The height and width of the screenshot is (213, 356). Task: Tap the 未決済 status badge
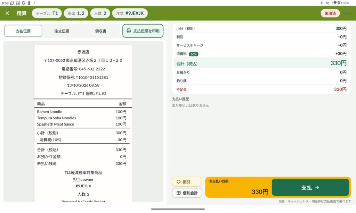pyautogui.click(x=330, y=14)
